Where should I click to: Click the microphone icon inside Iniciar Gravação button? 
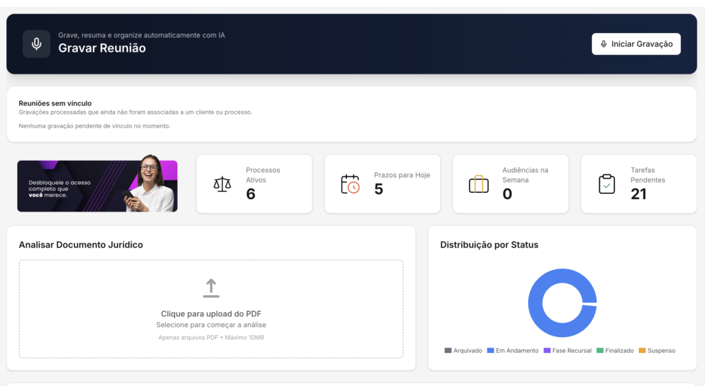603,44
